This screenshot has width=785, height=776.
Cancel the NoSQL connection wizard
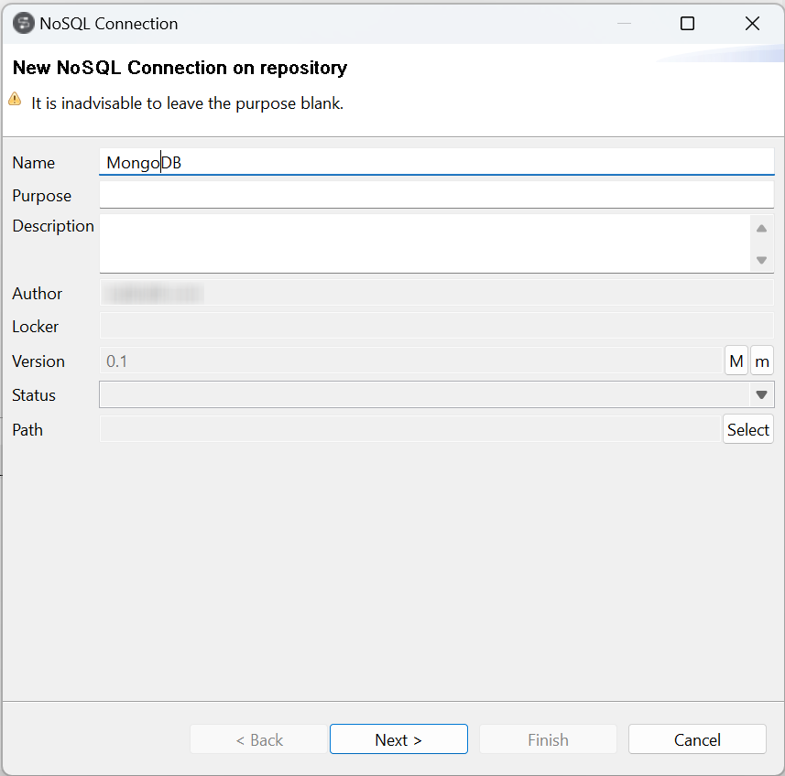pyautogui.click(x=697, y=738)
